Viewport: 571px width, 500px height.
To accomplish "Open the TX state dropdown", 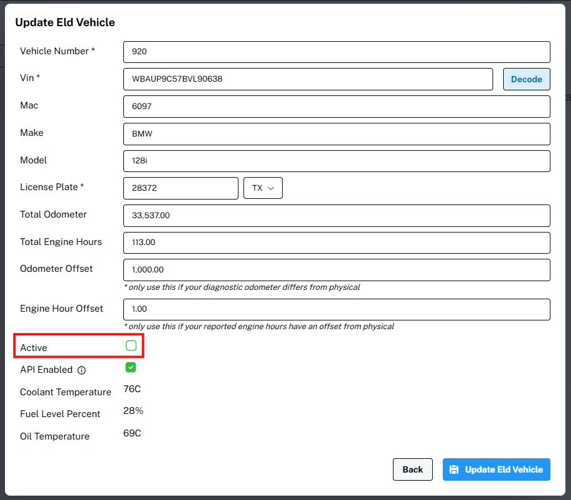I will coord(263,188).
